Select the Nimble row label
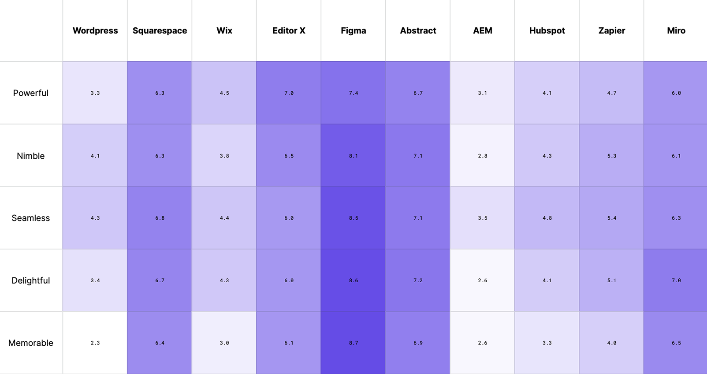The width and height of the screenshot is (707, 374). [x=31, y=156]
